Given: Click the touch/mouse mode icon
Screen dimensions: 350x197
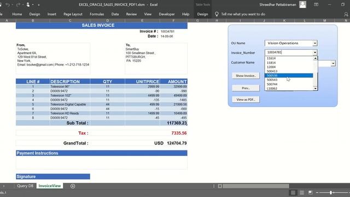Looking at the screenshot, I should pyautogui.click(x=28, y=4).
